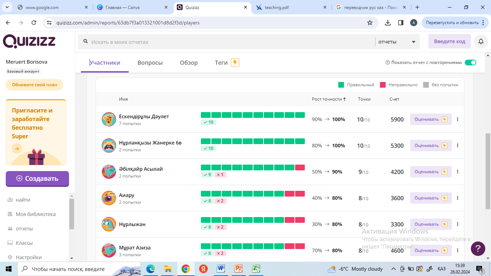491x276 pixels.
Task: Click the Введите код button
Action: (449, 41)
